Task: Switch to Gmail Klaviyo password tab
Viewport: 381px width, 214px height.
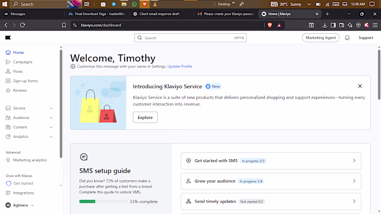Action: (x=226, y=14)
